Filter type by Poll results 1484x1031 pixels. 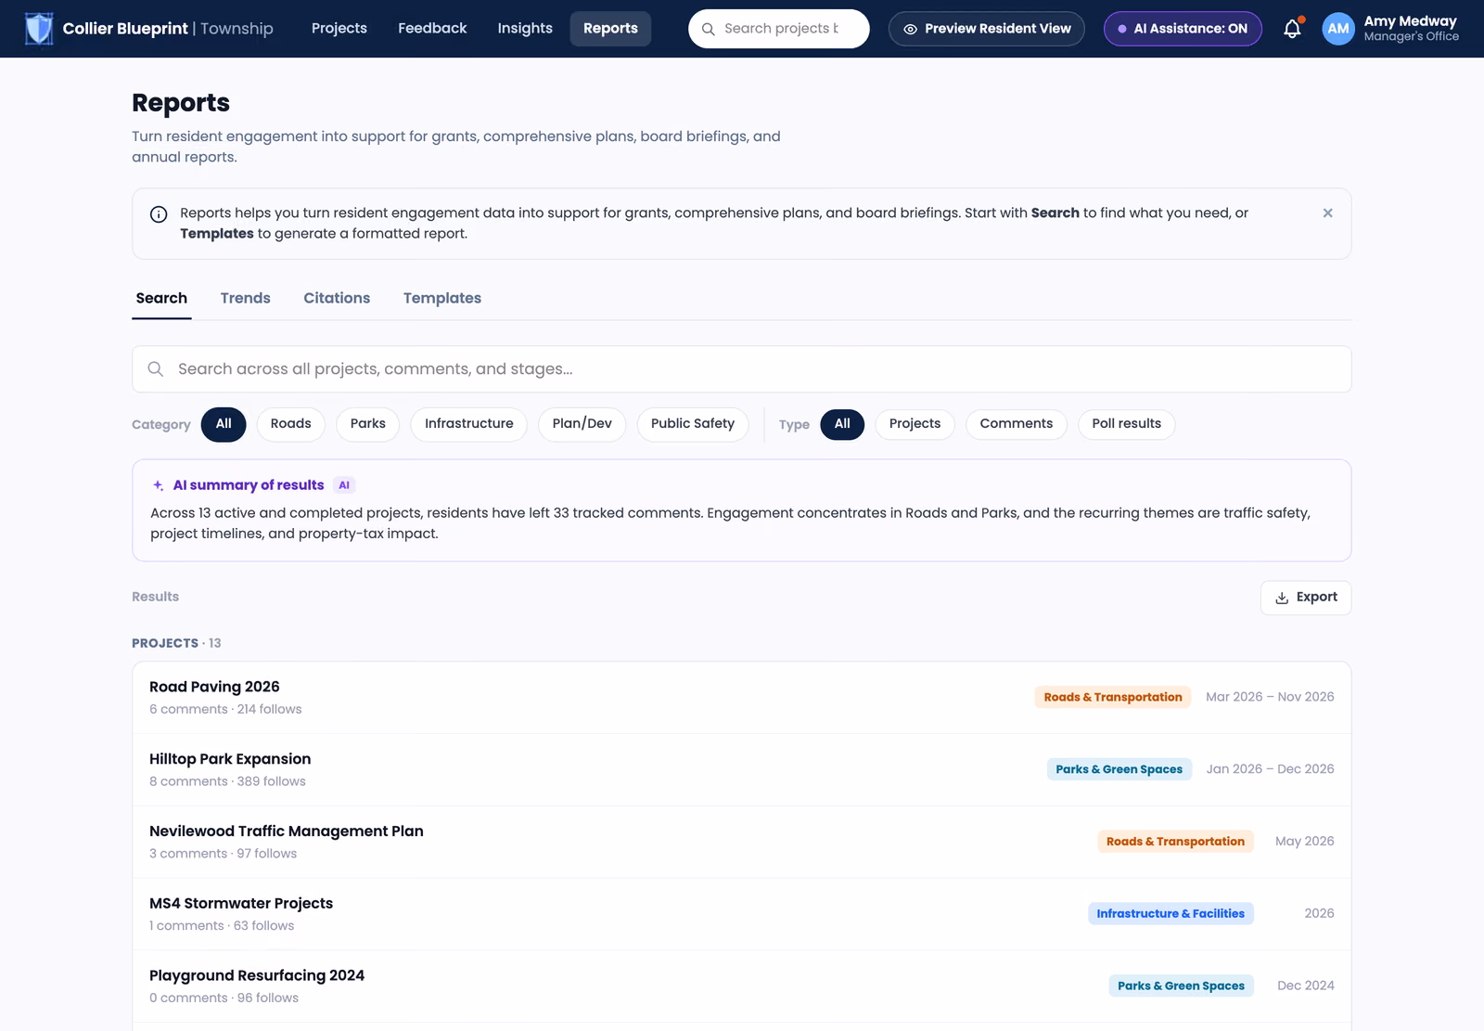tap(1127, 424)
